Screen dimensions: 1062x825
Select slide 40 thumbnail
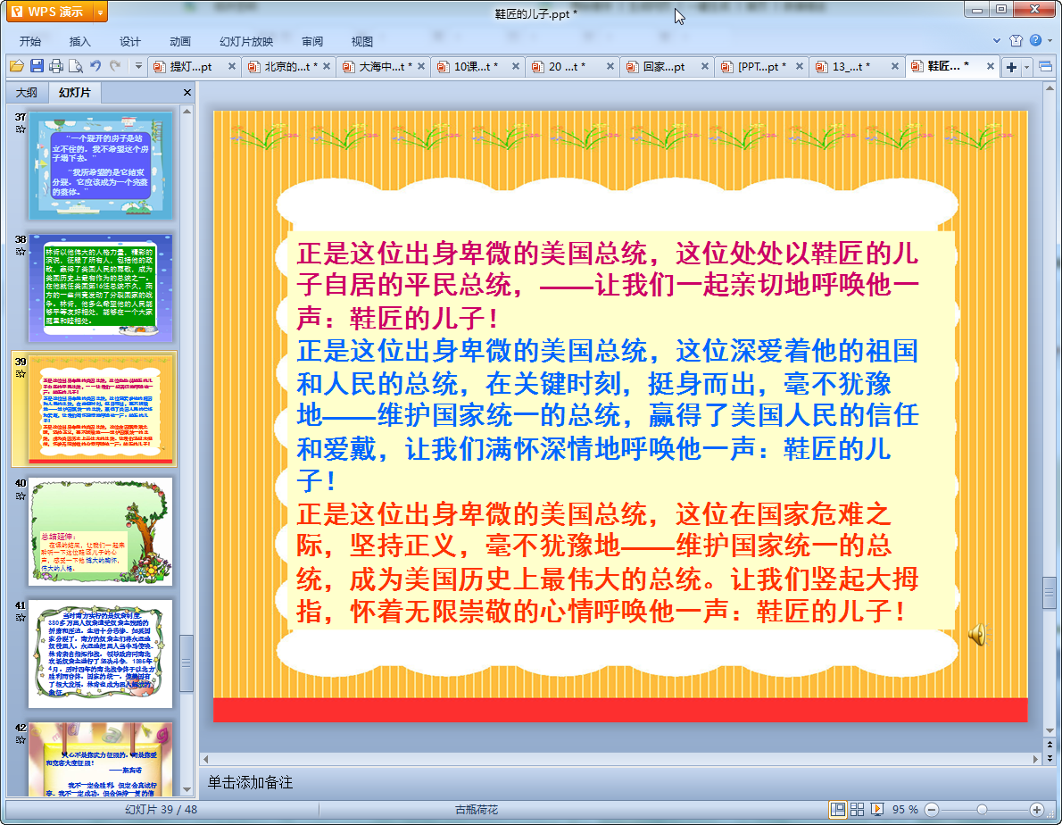(x=100, y=532)
